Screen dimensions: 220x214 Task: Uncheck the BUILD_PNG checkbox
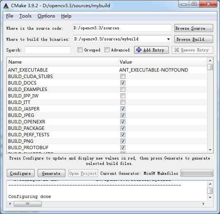pos(123,141)
